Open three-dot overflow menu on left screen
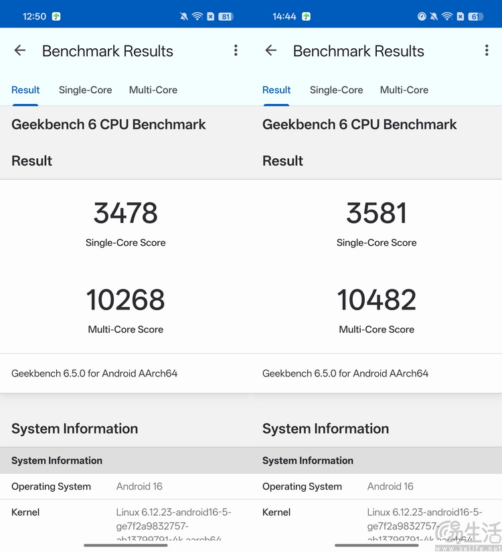Screen dimensions: 502x552 pyautogui.click(x=236, y=50)
